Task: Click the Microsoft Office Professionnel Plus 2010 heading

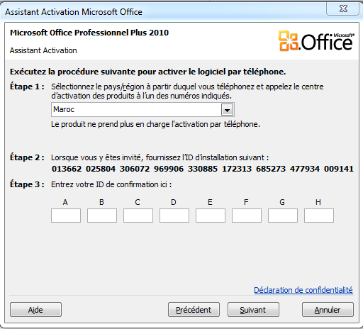Action: [89, 33]
